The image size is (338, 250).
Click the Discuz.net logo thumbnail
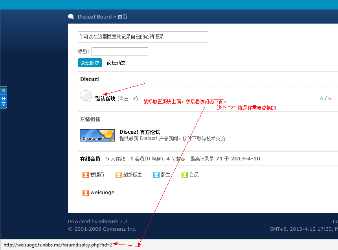click(x=97, y=135)
